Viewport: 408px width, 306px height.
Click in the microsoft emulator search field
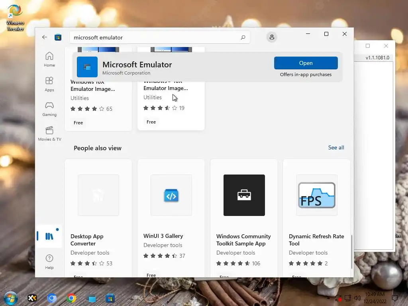pyautogui.click(x=159, y=37)
